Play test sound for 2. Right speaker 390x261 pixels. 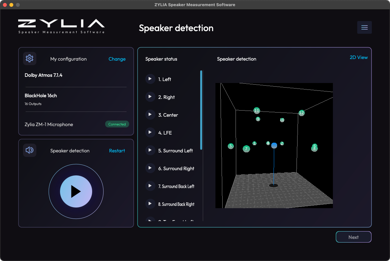150,97
